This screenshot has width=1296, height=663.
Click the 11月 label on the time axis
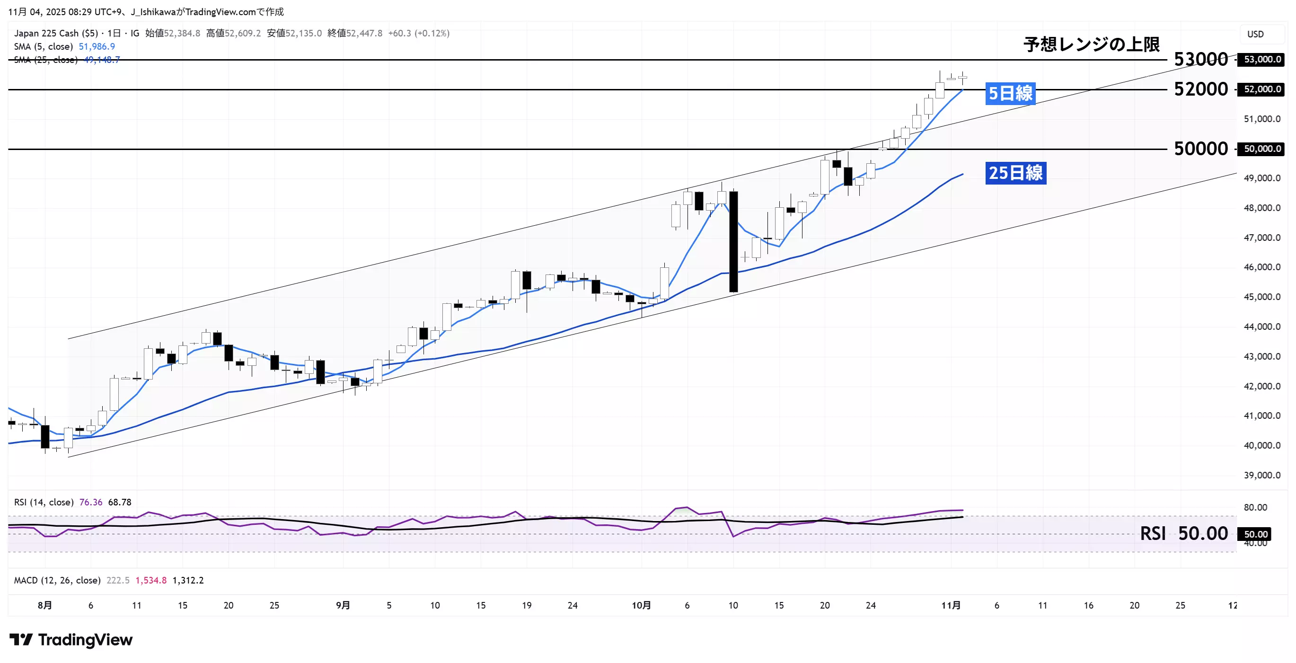coord(951,605)
